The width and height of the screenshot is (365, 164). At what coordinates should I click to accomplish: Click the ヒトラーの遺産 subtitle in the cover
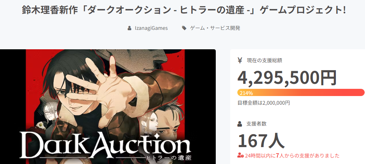click(169, 158)
